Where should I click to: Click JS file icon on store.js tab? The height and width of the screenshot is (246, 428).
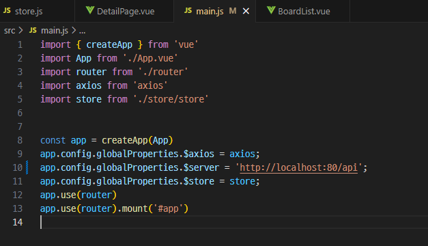coord(7,11)
